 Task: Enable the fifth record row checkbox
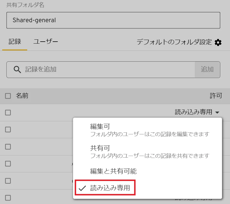tap(8, 181)
